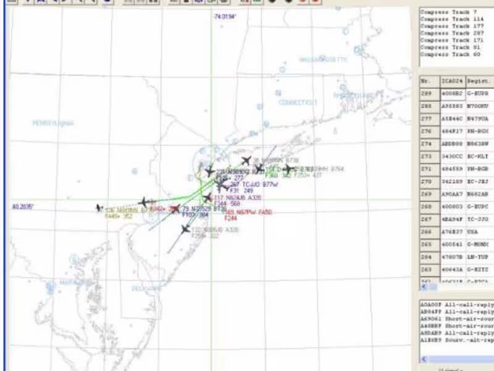Click registration cell N602AB

click(x=480, y=194)
